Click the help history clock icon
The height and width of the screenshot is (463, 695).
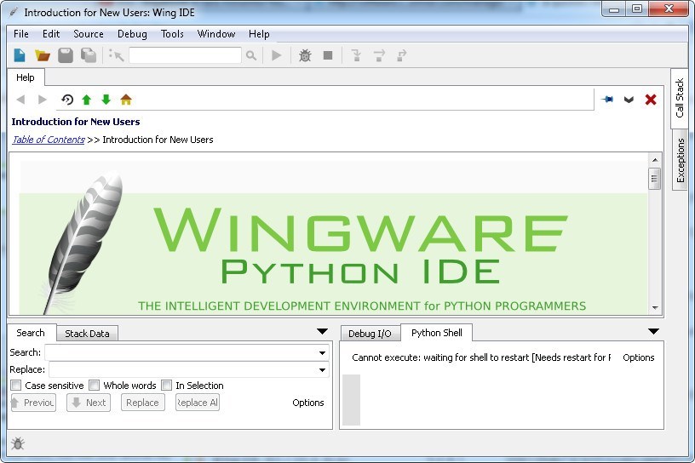point(67,100)
